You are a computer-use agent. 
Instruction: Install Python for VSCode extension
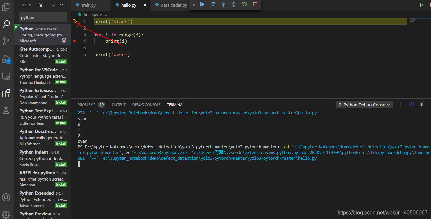(61, 82)
